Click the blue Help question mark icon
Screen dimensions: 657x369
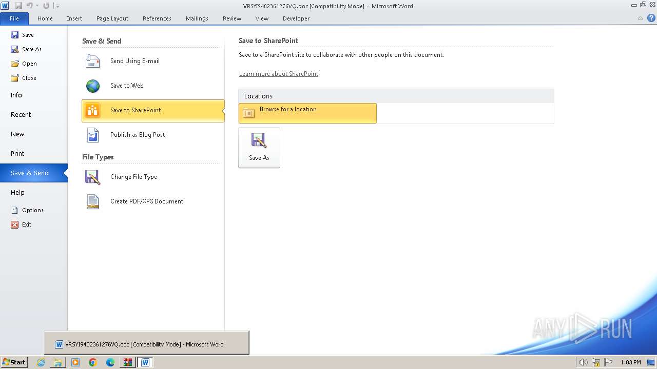pos(651,18)
